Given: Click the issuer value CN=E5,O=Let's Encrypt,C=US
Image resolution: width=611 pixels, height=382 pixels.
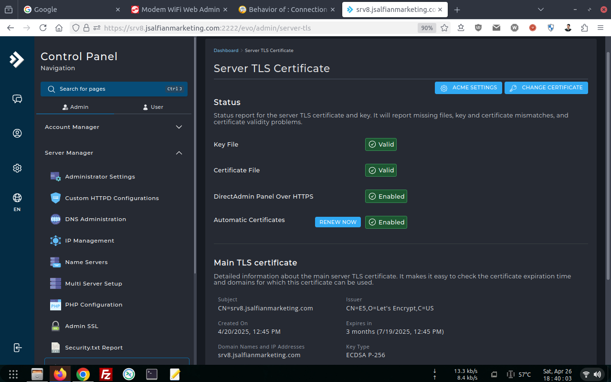Looking at the screenshot, I should [390, 308].
